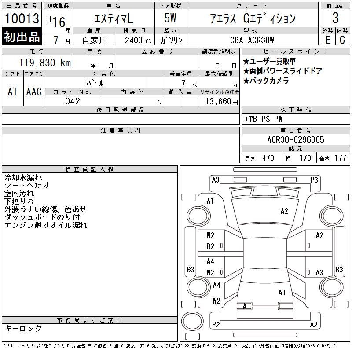Click the door type 5W
Image resolution: width=352 pixels, height=352 pixels.
click(x=170, y=18)
